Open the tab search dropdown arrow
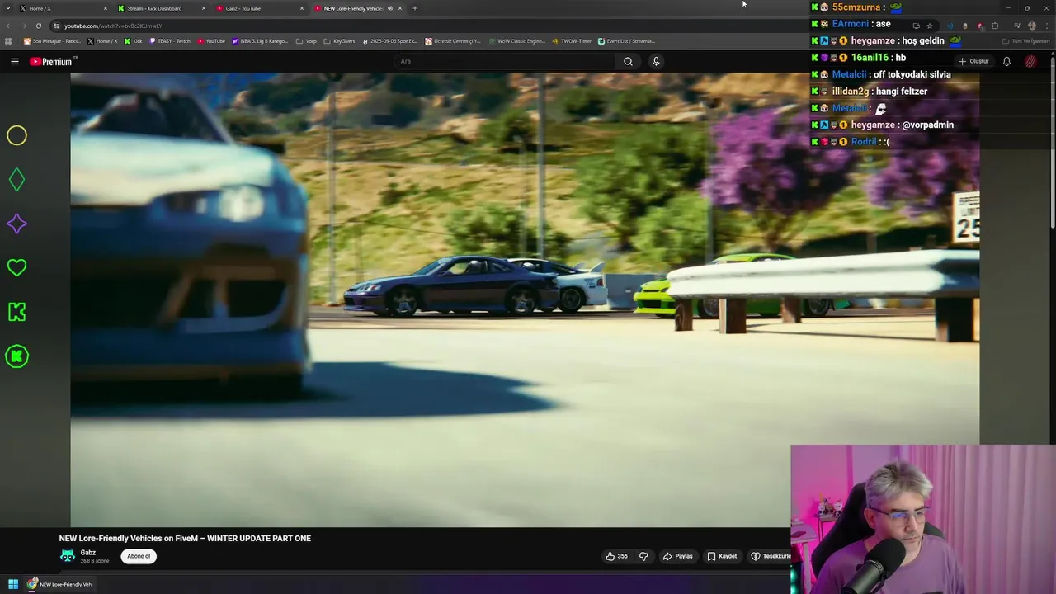The width and height of the screenshot is (1056, 594). (x=7, y=8)
